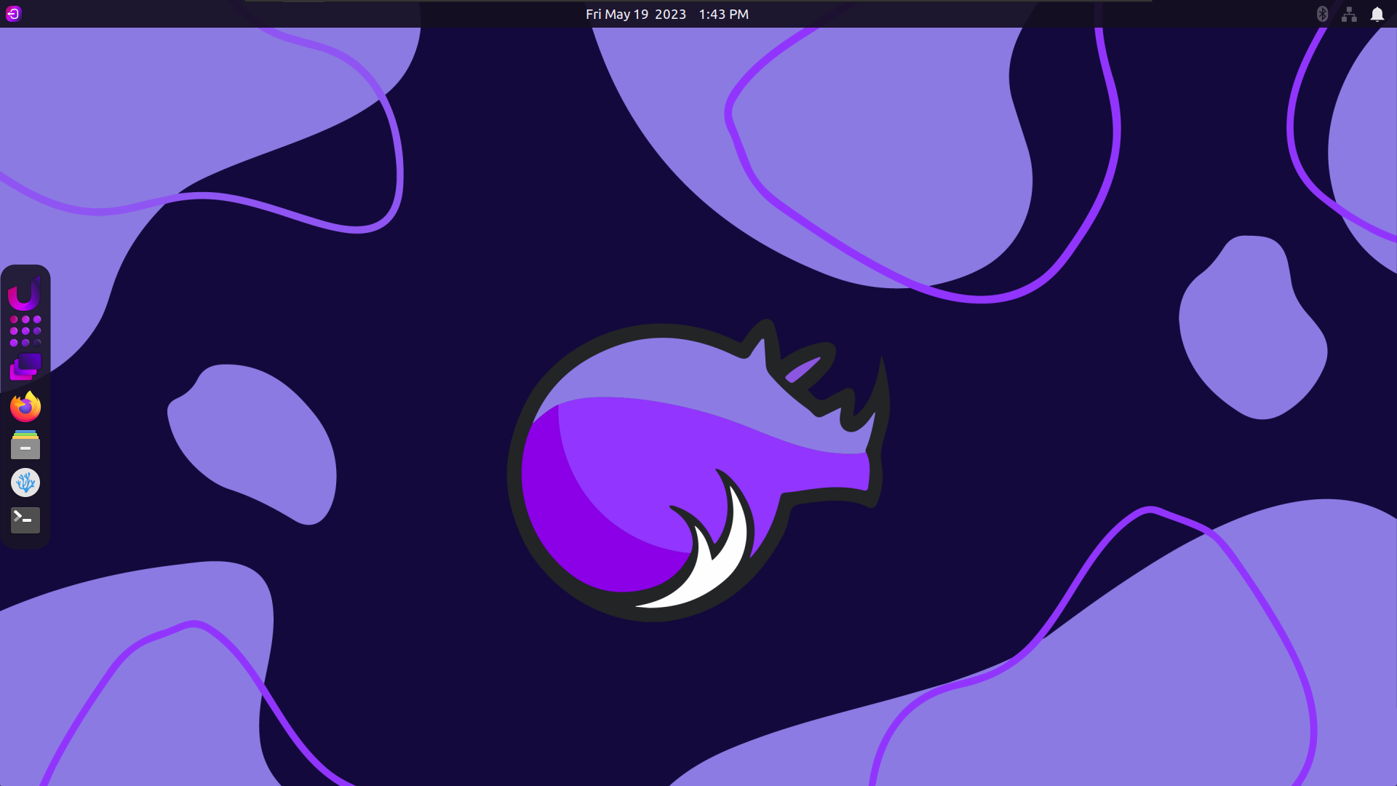Launch the blue coral app from the dock
1397x786 pixels.
[25, 482]
